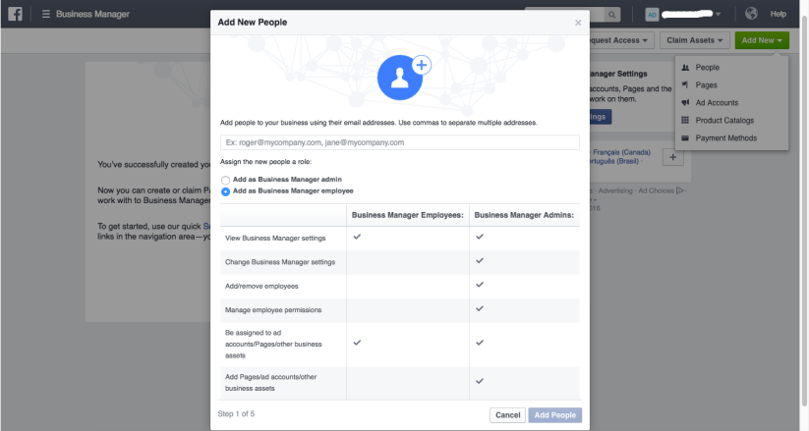Click the globe notifications icon
This screenshot has height=431, width=809.
click(751, 14)
